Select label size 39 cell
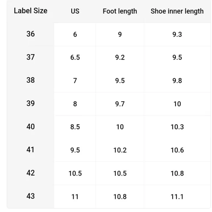The width and height of the screenshot is (212, 212). [31, 103]
